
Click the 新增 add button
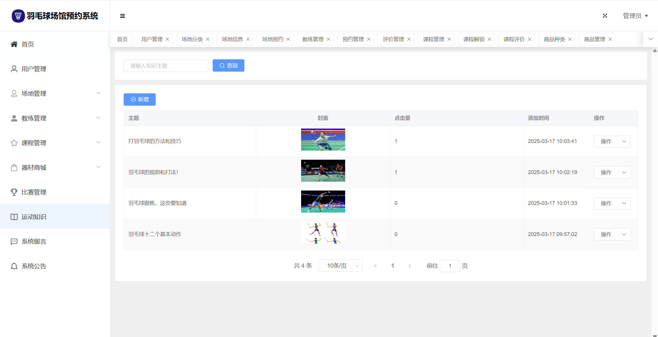pos(140,100)
